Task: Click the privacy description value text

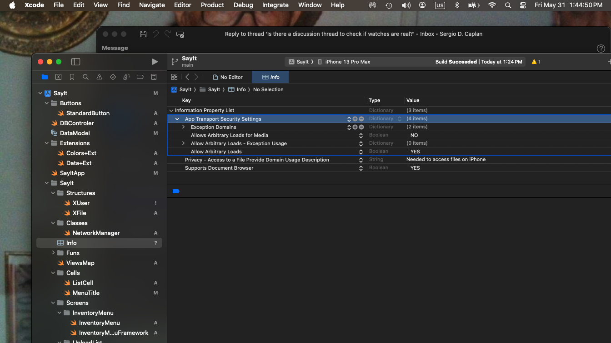Action: pos(446,160)
